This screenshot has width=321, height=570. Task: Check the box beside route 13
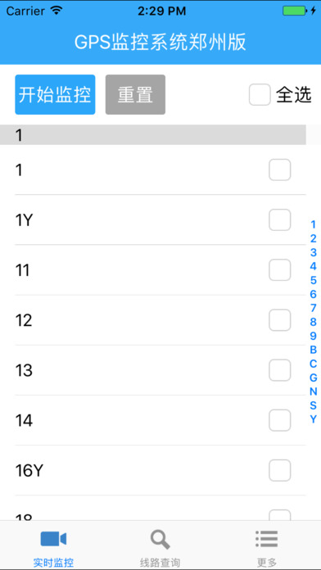pyautogui.click(x=279, y=370)
